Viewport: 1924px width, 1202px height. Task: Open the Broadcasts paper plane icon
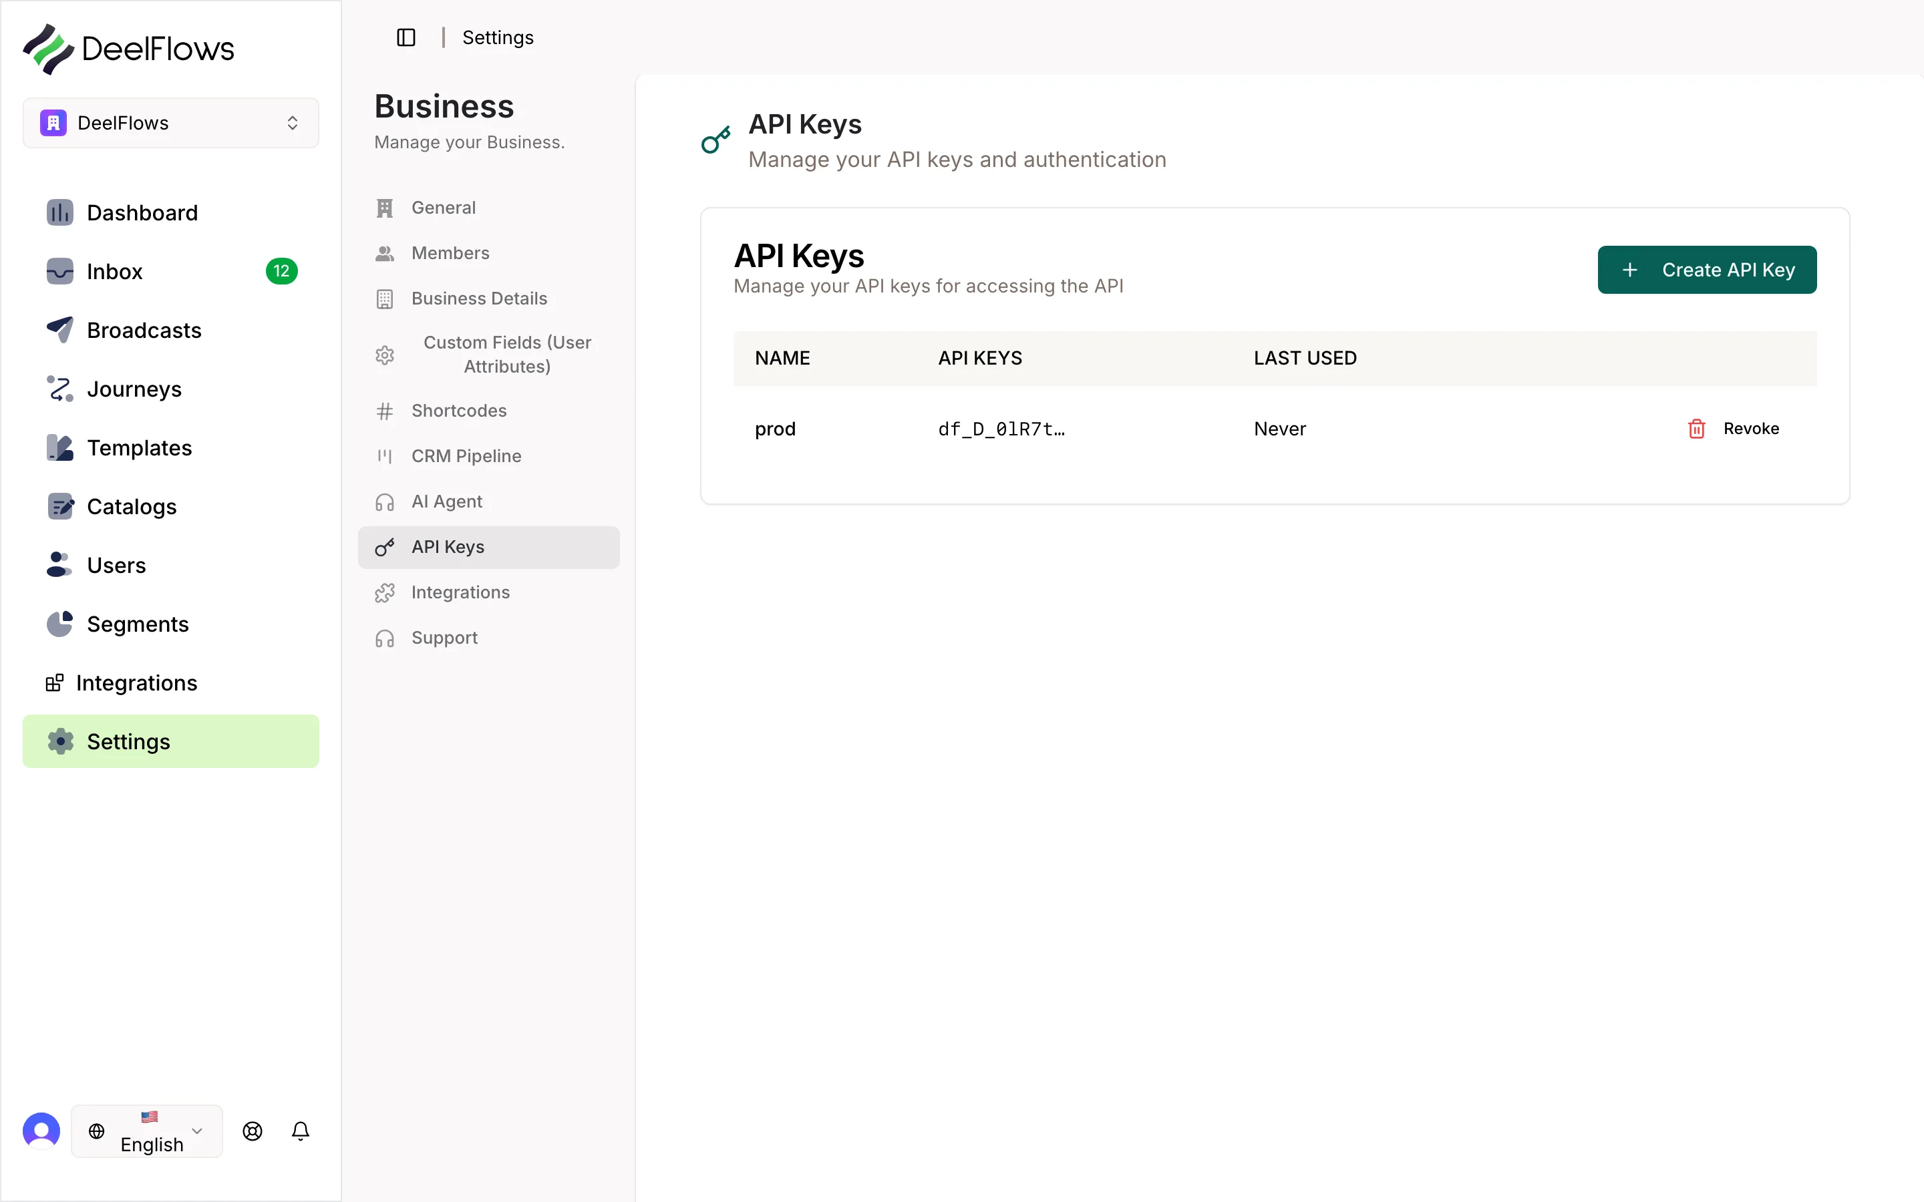[59, 330]
